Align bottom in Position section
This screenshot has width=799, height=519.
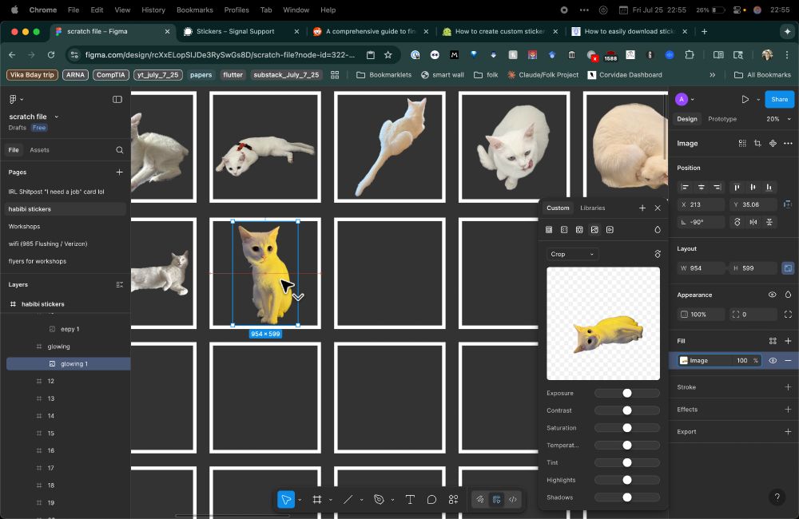(769, 188)
